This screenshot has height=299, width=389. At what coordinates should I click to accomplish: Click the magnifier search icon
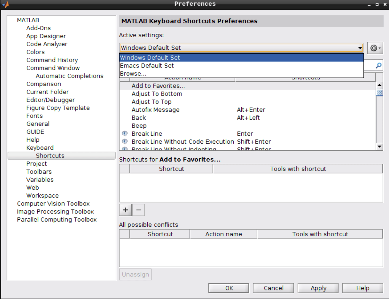[x=378, y=65]
